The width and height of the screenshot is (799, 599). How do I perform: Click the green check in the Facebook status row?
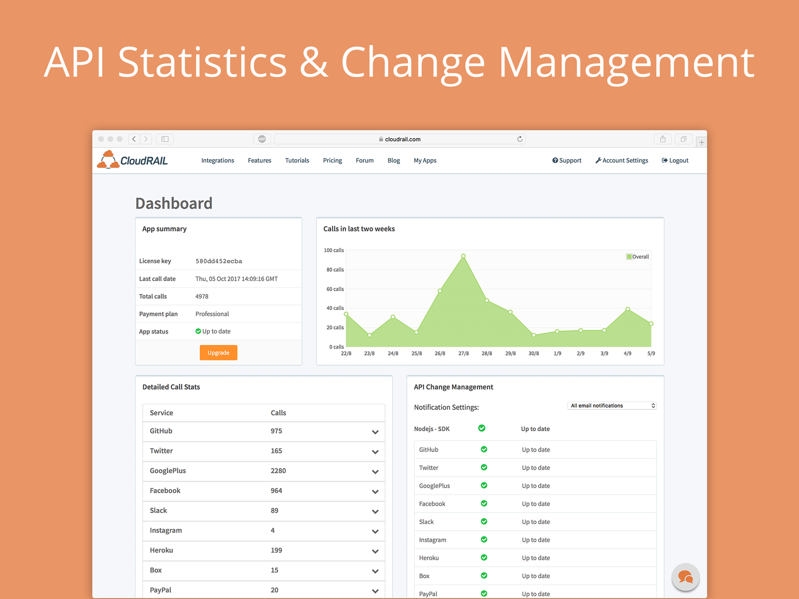tap(484, 503)
